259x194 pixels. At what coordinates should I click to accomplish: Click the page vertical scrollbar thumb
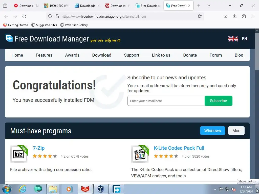(x=257, y=51)
